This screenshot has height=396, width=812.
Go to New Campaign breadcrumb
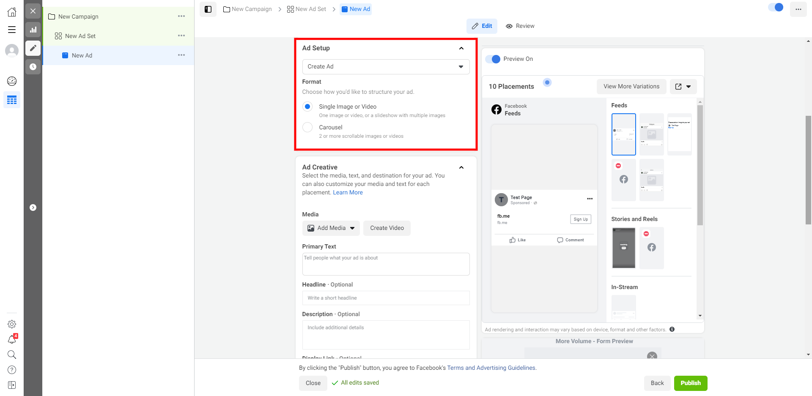247,9
